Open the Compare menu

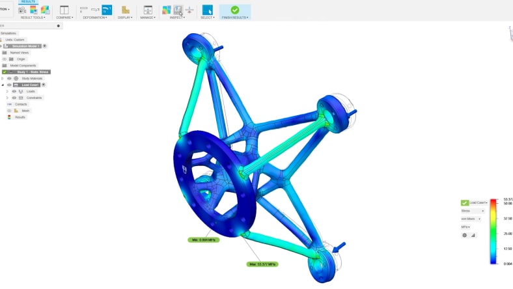point(64,18)
